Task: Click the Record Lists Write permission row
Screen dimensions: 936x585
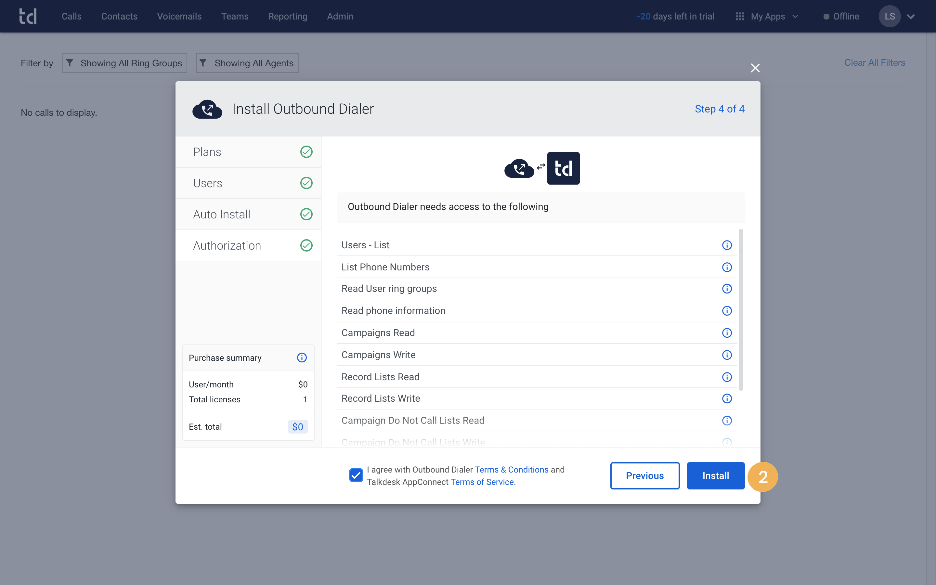Action: tap(537, 399)
